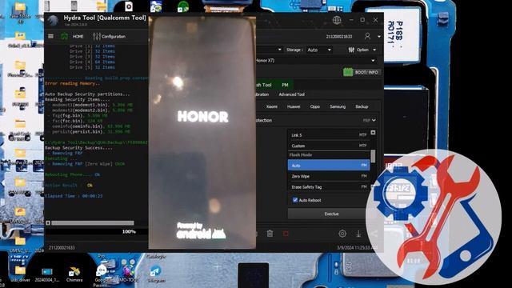Click the 'Elapsed Time' log line
Screen dimensions: 512x288
pos(74,196)
